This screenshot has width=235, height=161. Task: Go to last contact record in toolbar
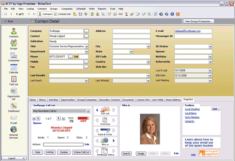click(x=34, y=14)
